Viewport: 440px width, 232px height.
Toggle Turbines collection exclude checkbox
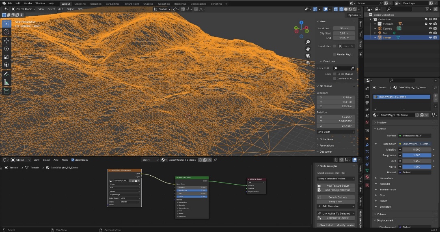(426, 24)
